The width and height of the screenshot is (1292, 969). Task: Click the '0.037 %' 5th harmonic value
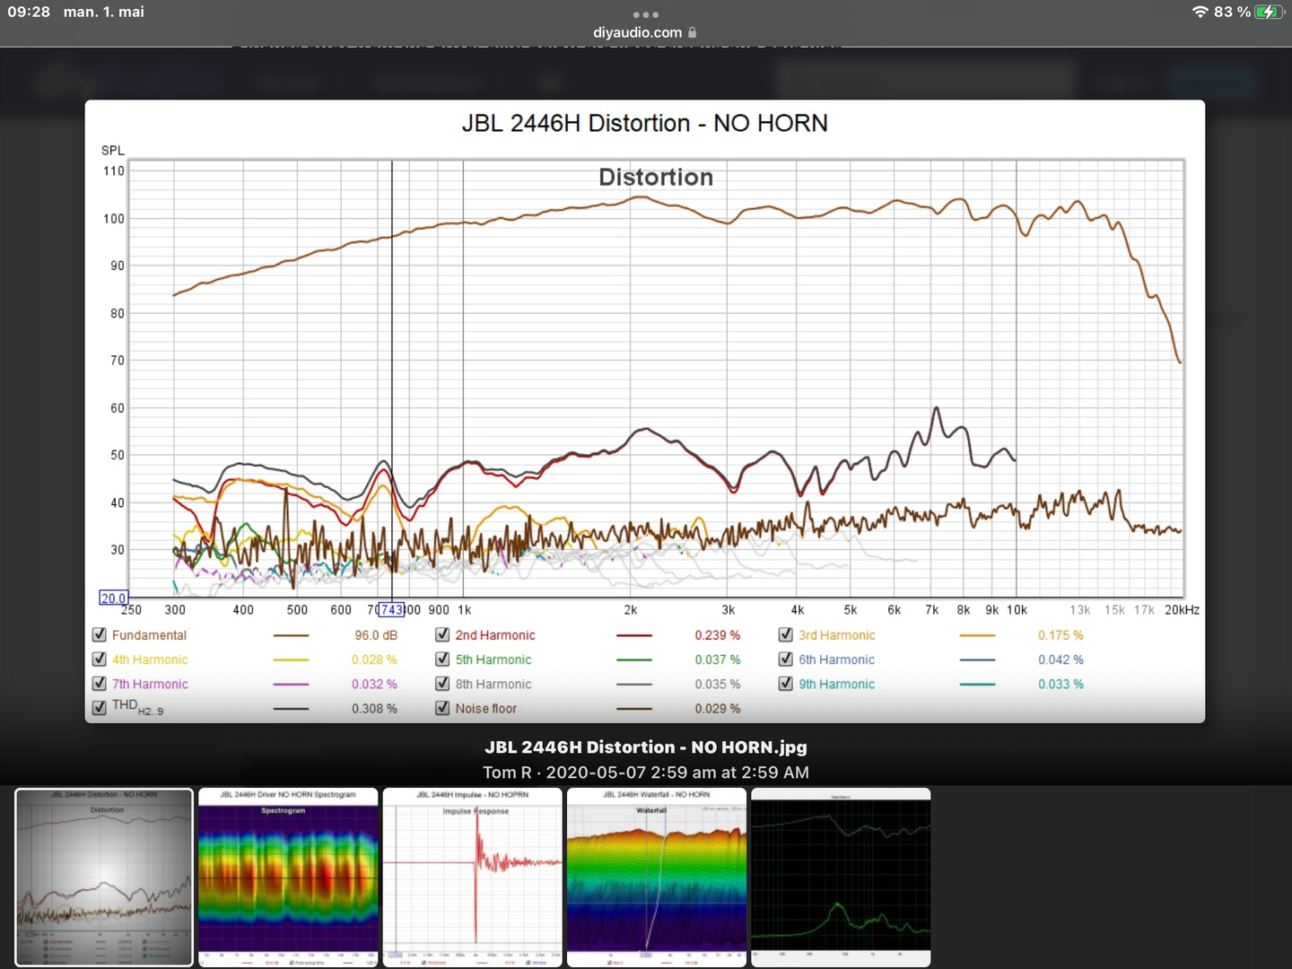pyautogui.click(x=718, y=659)
